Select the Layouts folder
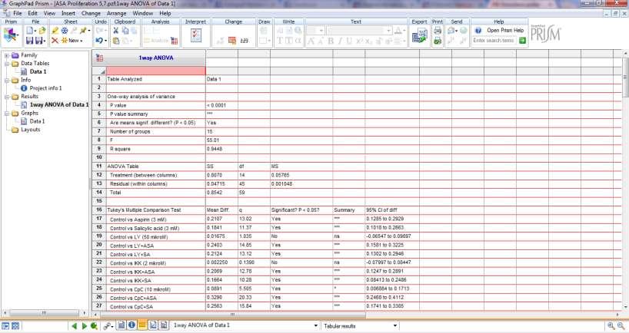 click(x=30, y=130)
